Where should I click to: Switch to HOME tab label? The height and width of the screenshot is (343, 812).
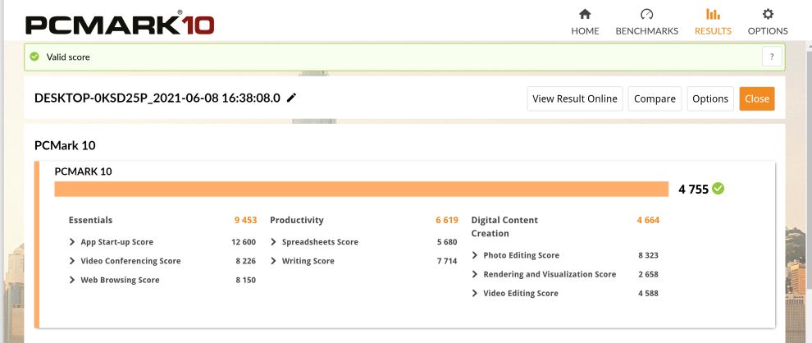click(585, 31)
